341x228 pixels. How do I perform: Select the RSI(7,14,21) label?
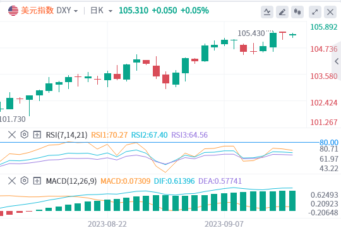(67, 135)
